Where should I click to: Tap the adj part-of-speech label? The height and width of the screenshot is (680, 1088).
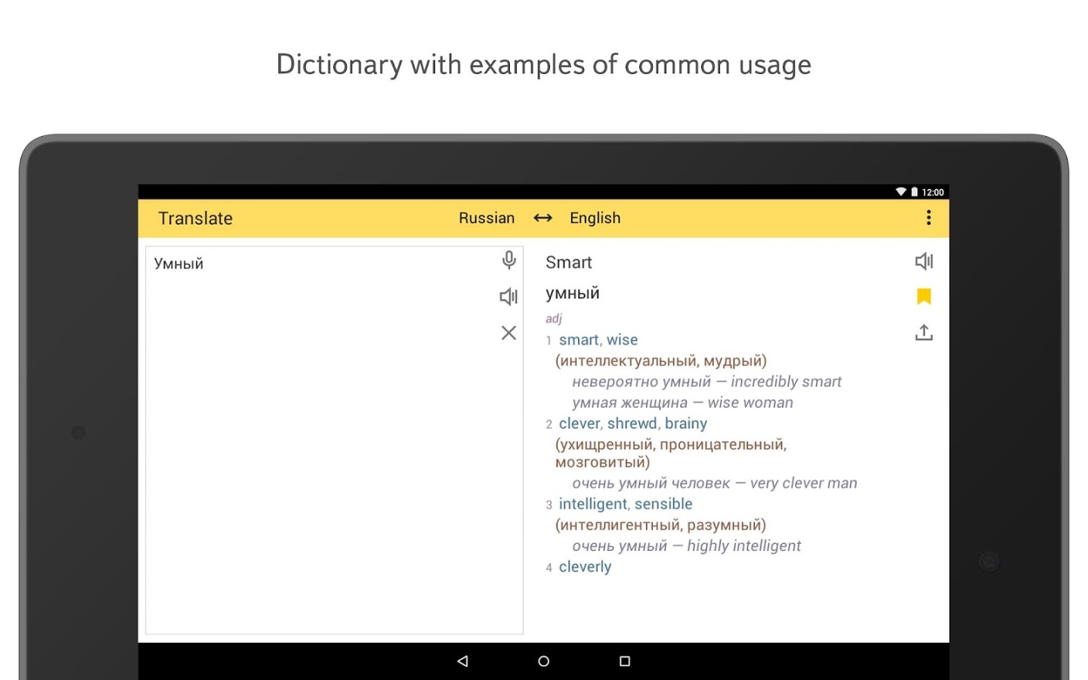554,318
